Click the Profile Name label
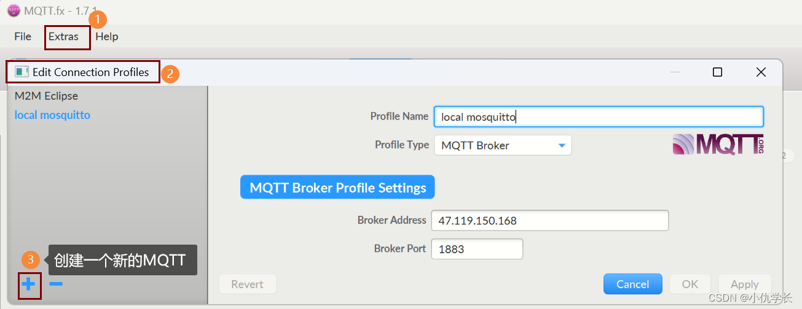The height and width of the screenshot is (309, 802). coord(399,116)
